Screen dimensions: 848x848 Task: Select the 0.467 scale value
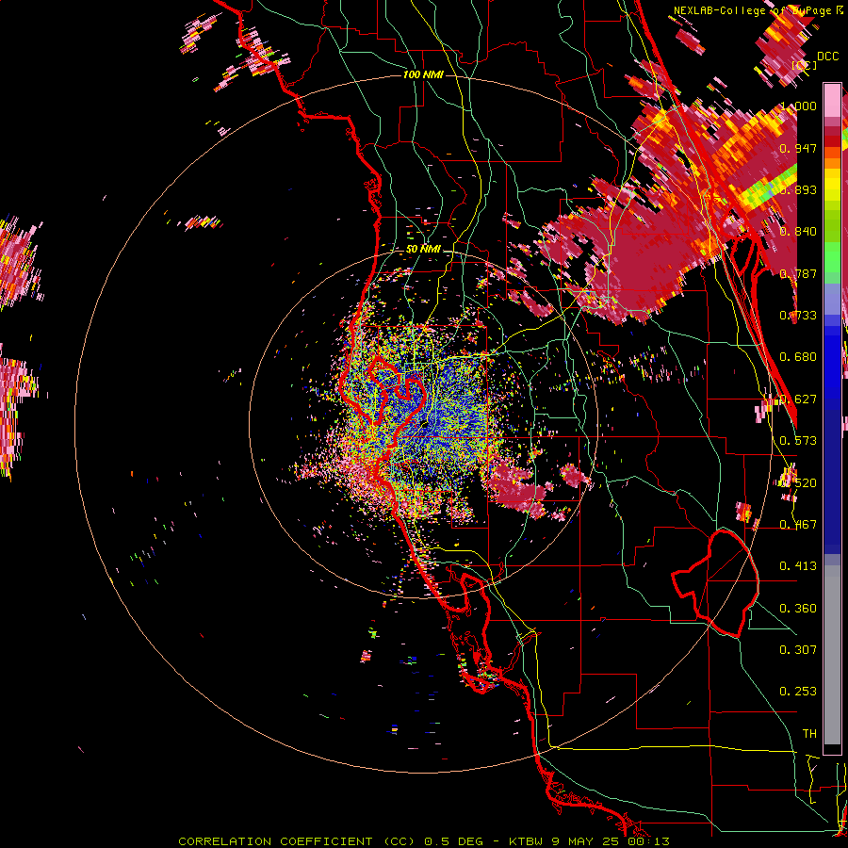coord(798,525)
